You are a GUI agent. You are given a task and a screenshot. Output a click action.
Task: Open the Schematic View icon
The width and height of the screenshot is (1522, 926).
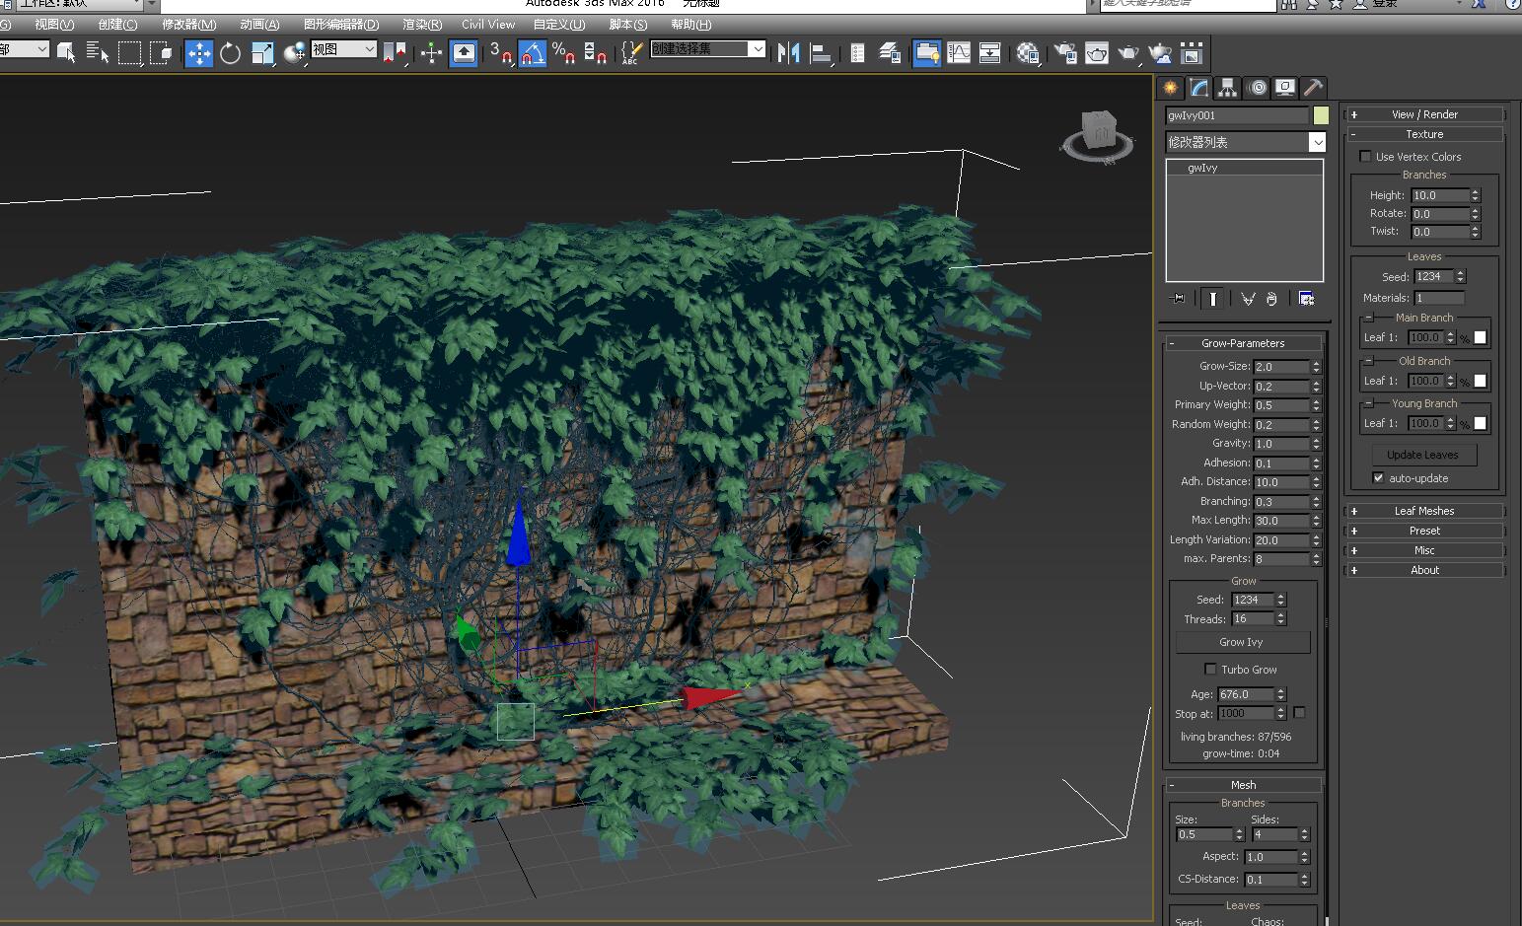[x=990, y=53]
